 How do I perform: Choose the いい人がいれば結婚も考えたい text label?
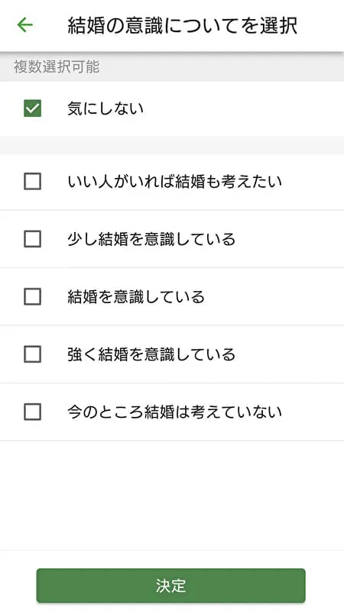click(x=174, y=182)
